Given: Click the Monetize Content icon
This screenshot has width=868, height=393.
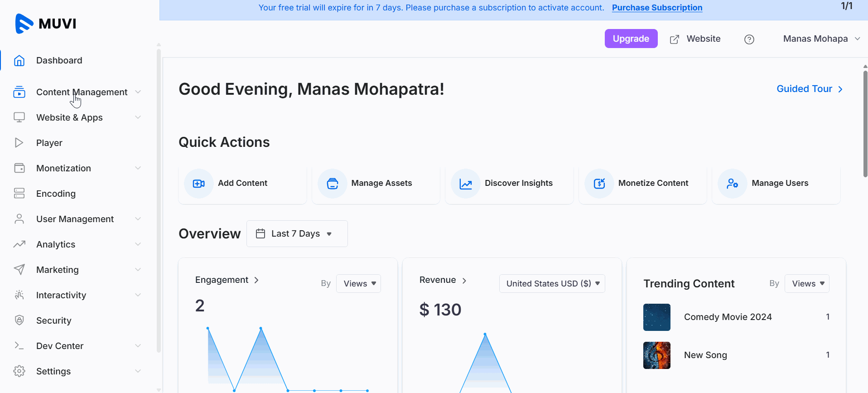Looking at the screenshot, I should click(x=599, y=184).
